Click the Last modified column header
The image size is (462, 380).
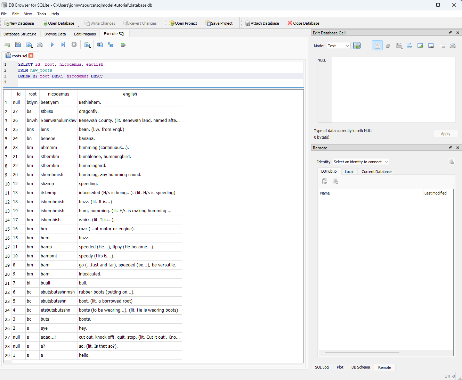438,193
